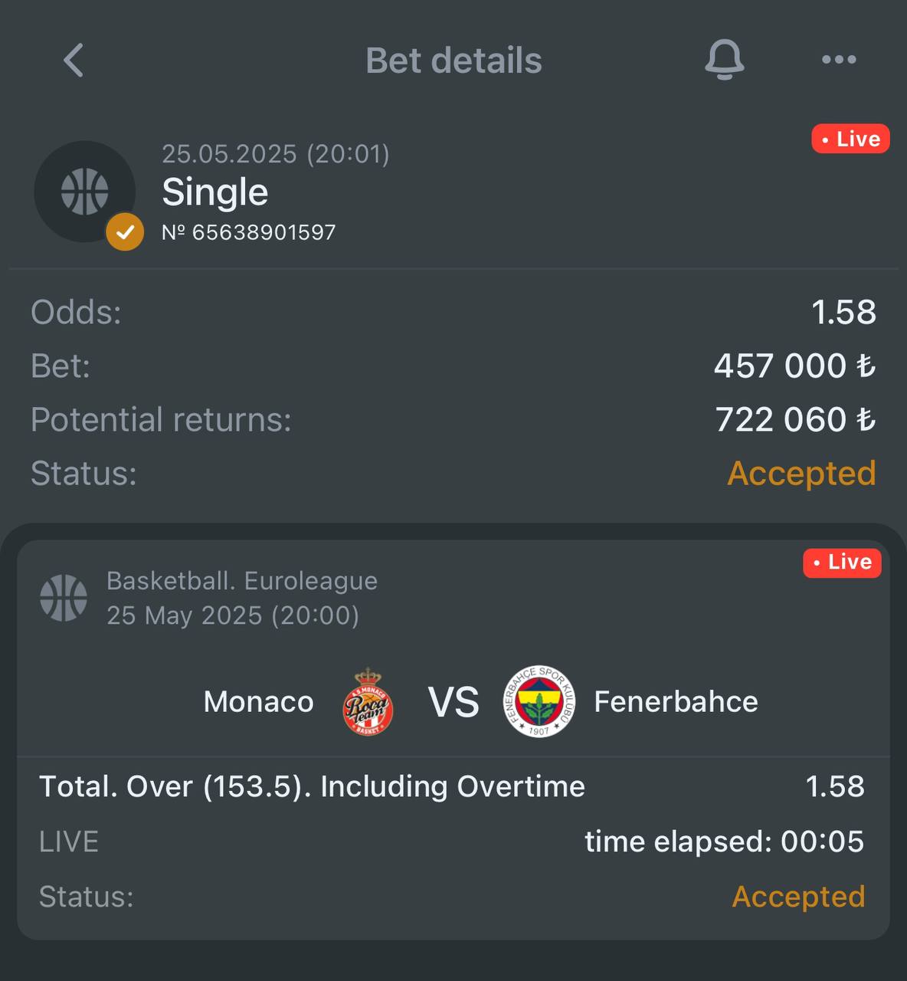Screen dimensions: 907x981
Task: Tap the 457 000 bet amount
Action: pyautogui.click(x=795, y=366)
